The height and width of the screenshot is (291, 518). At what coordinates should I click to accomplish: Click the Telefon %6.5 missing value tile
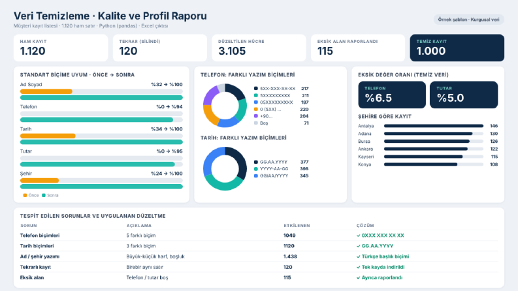(392, 95)
